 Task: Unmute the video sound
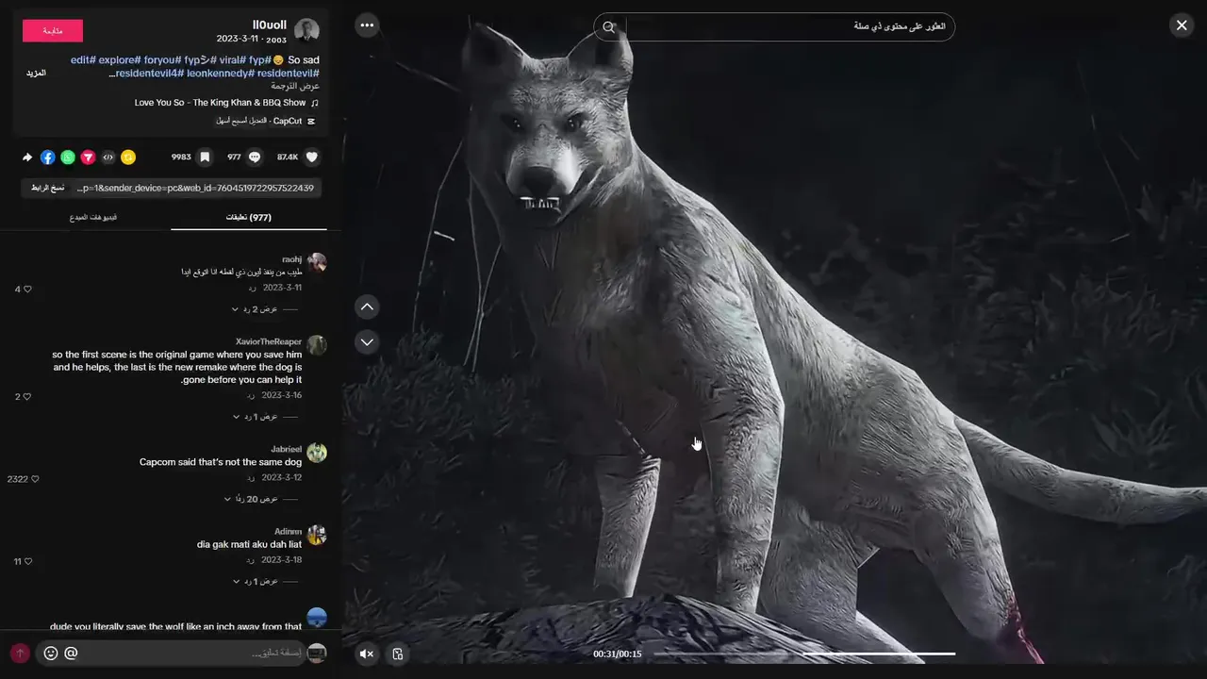[x=367, y=654]
